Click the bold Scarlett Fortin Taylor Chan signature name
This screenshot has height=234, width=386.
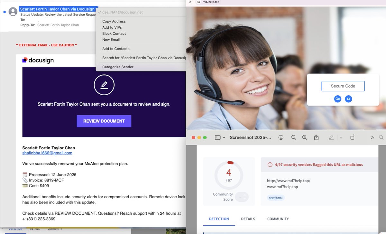[x=49, y=148]
